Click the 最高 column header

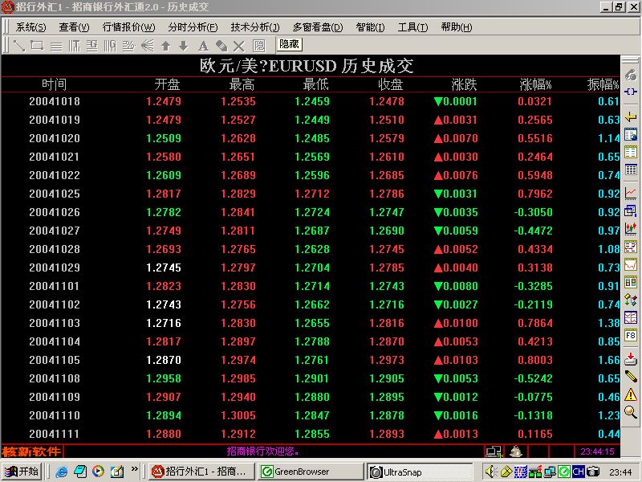242,84
